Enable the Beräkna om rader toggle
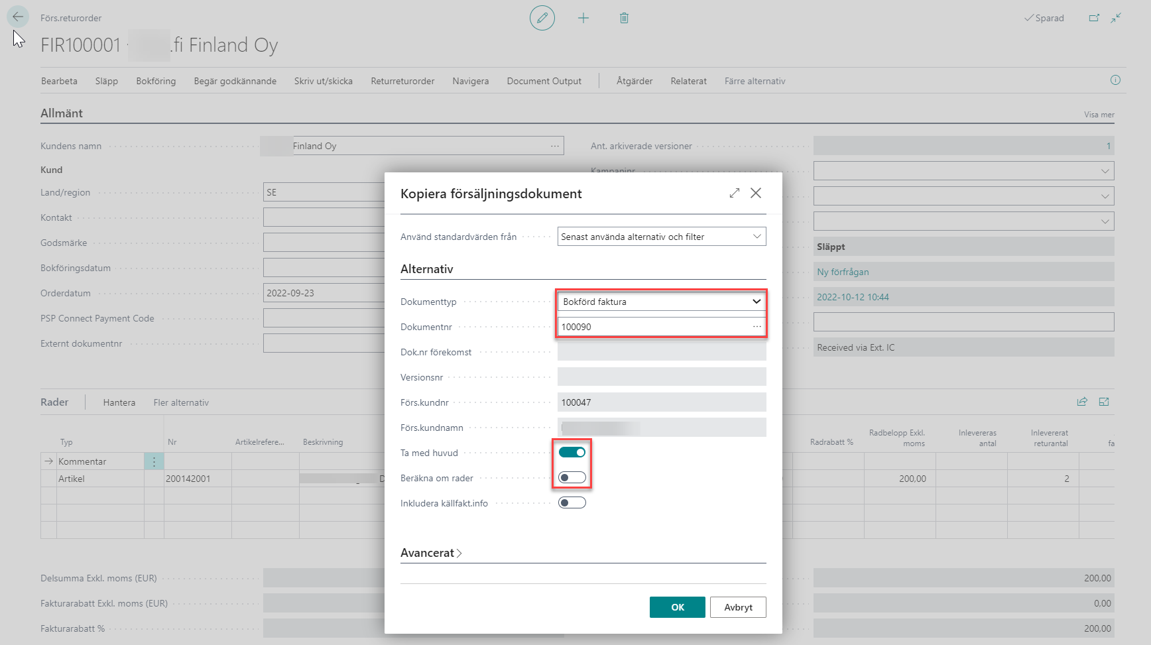The width and height of the screenshot is (1151, 645). click(x=572, y=477)
